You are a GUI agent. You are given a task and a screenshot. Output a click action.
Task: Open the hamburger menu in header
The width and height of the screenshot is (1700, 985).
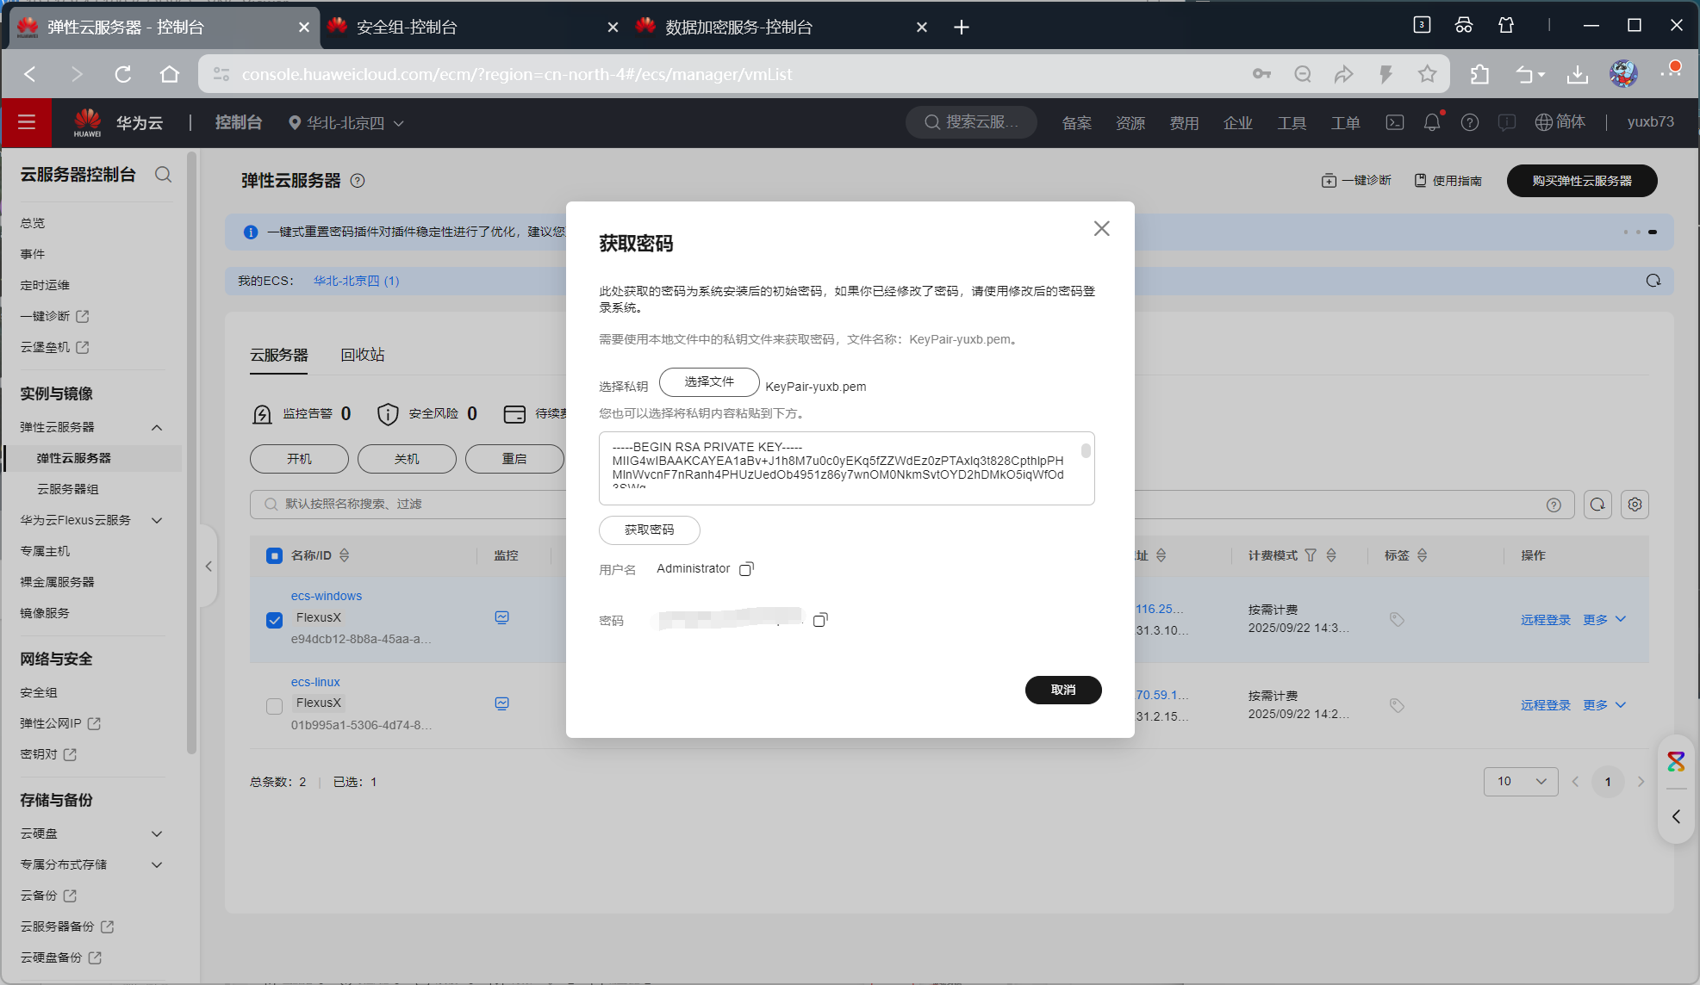coord(27,123)
